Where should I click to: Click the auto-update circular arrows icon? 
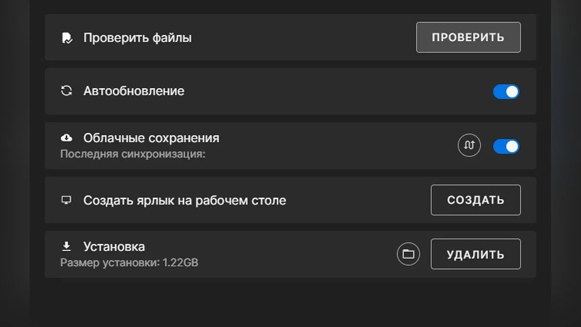tap(66, 91)
